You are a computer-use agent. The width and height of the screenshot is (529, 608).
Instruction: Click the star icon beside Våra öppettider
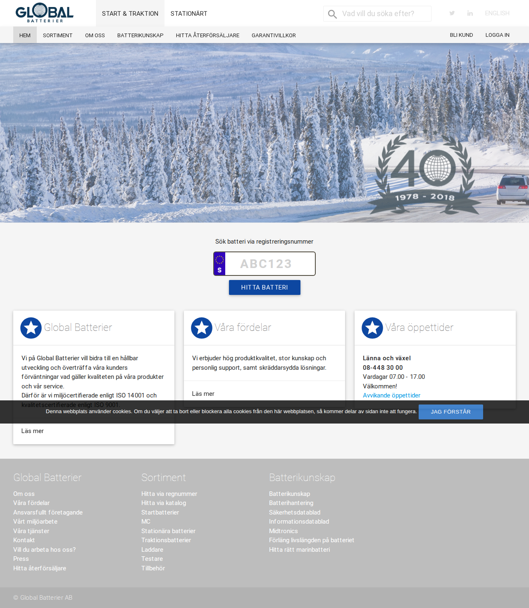pos(372,328)
